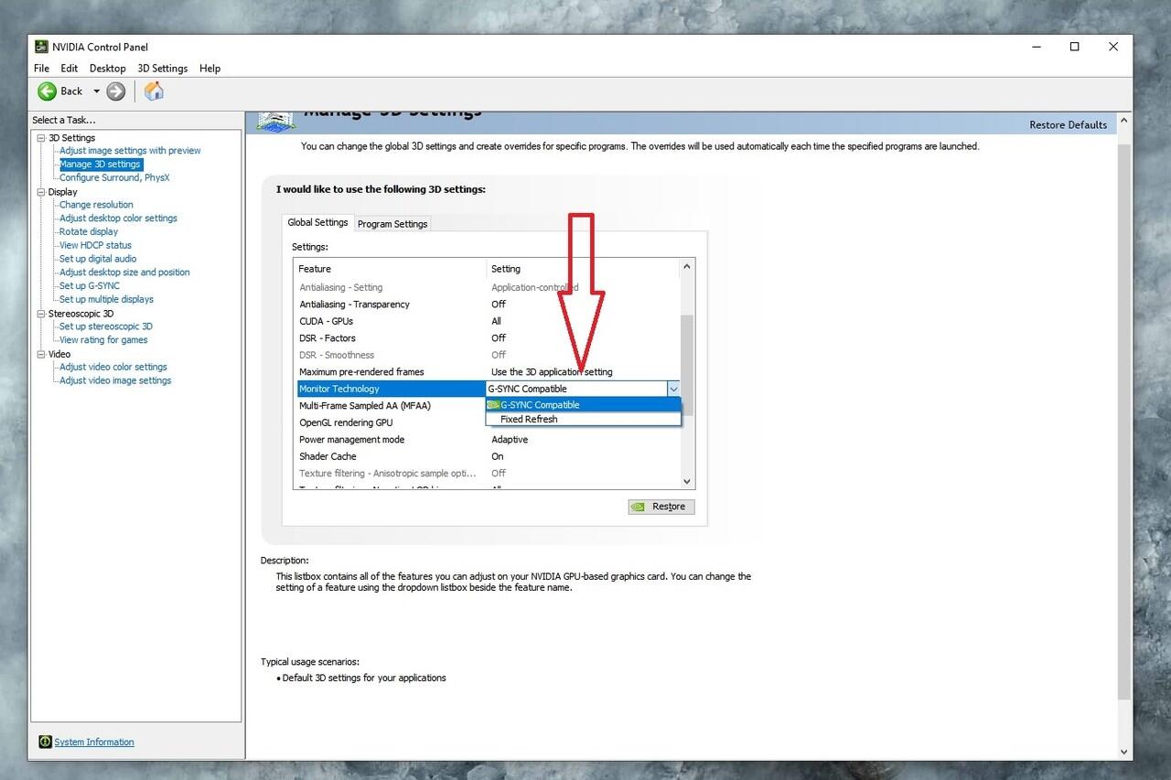Collapse the 3D Settings tree node

pos(41,138)
